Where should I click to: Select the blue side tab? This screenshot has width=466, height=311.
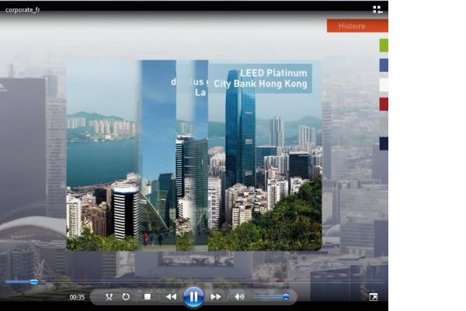384,65
